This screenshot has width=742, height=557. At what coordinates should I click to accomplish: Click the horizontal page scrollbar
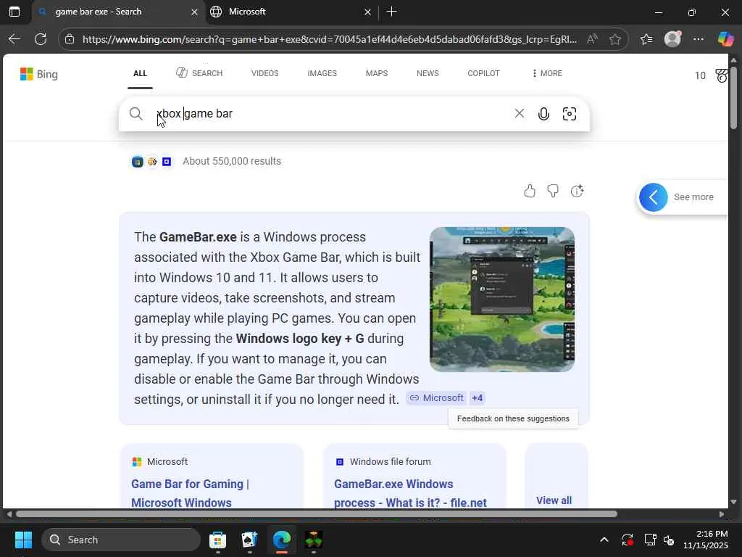tap(316, 514)
